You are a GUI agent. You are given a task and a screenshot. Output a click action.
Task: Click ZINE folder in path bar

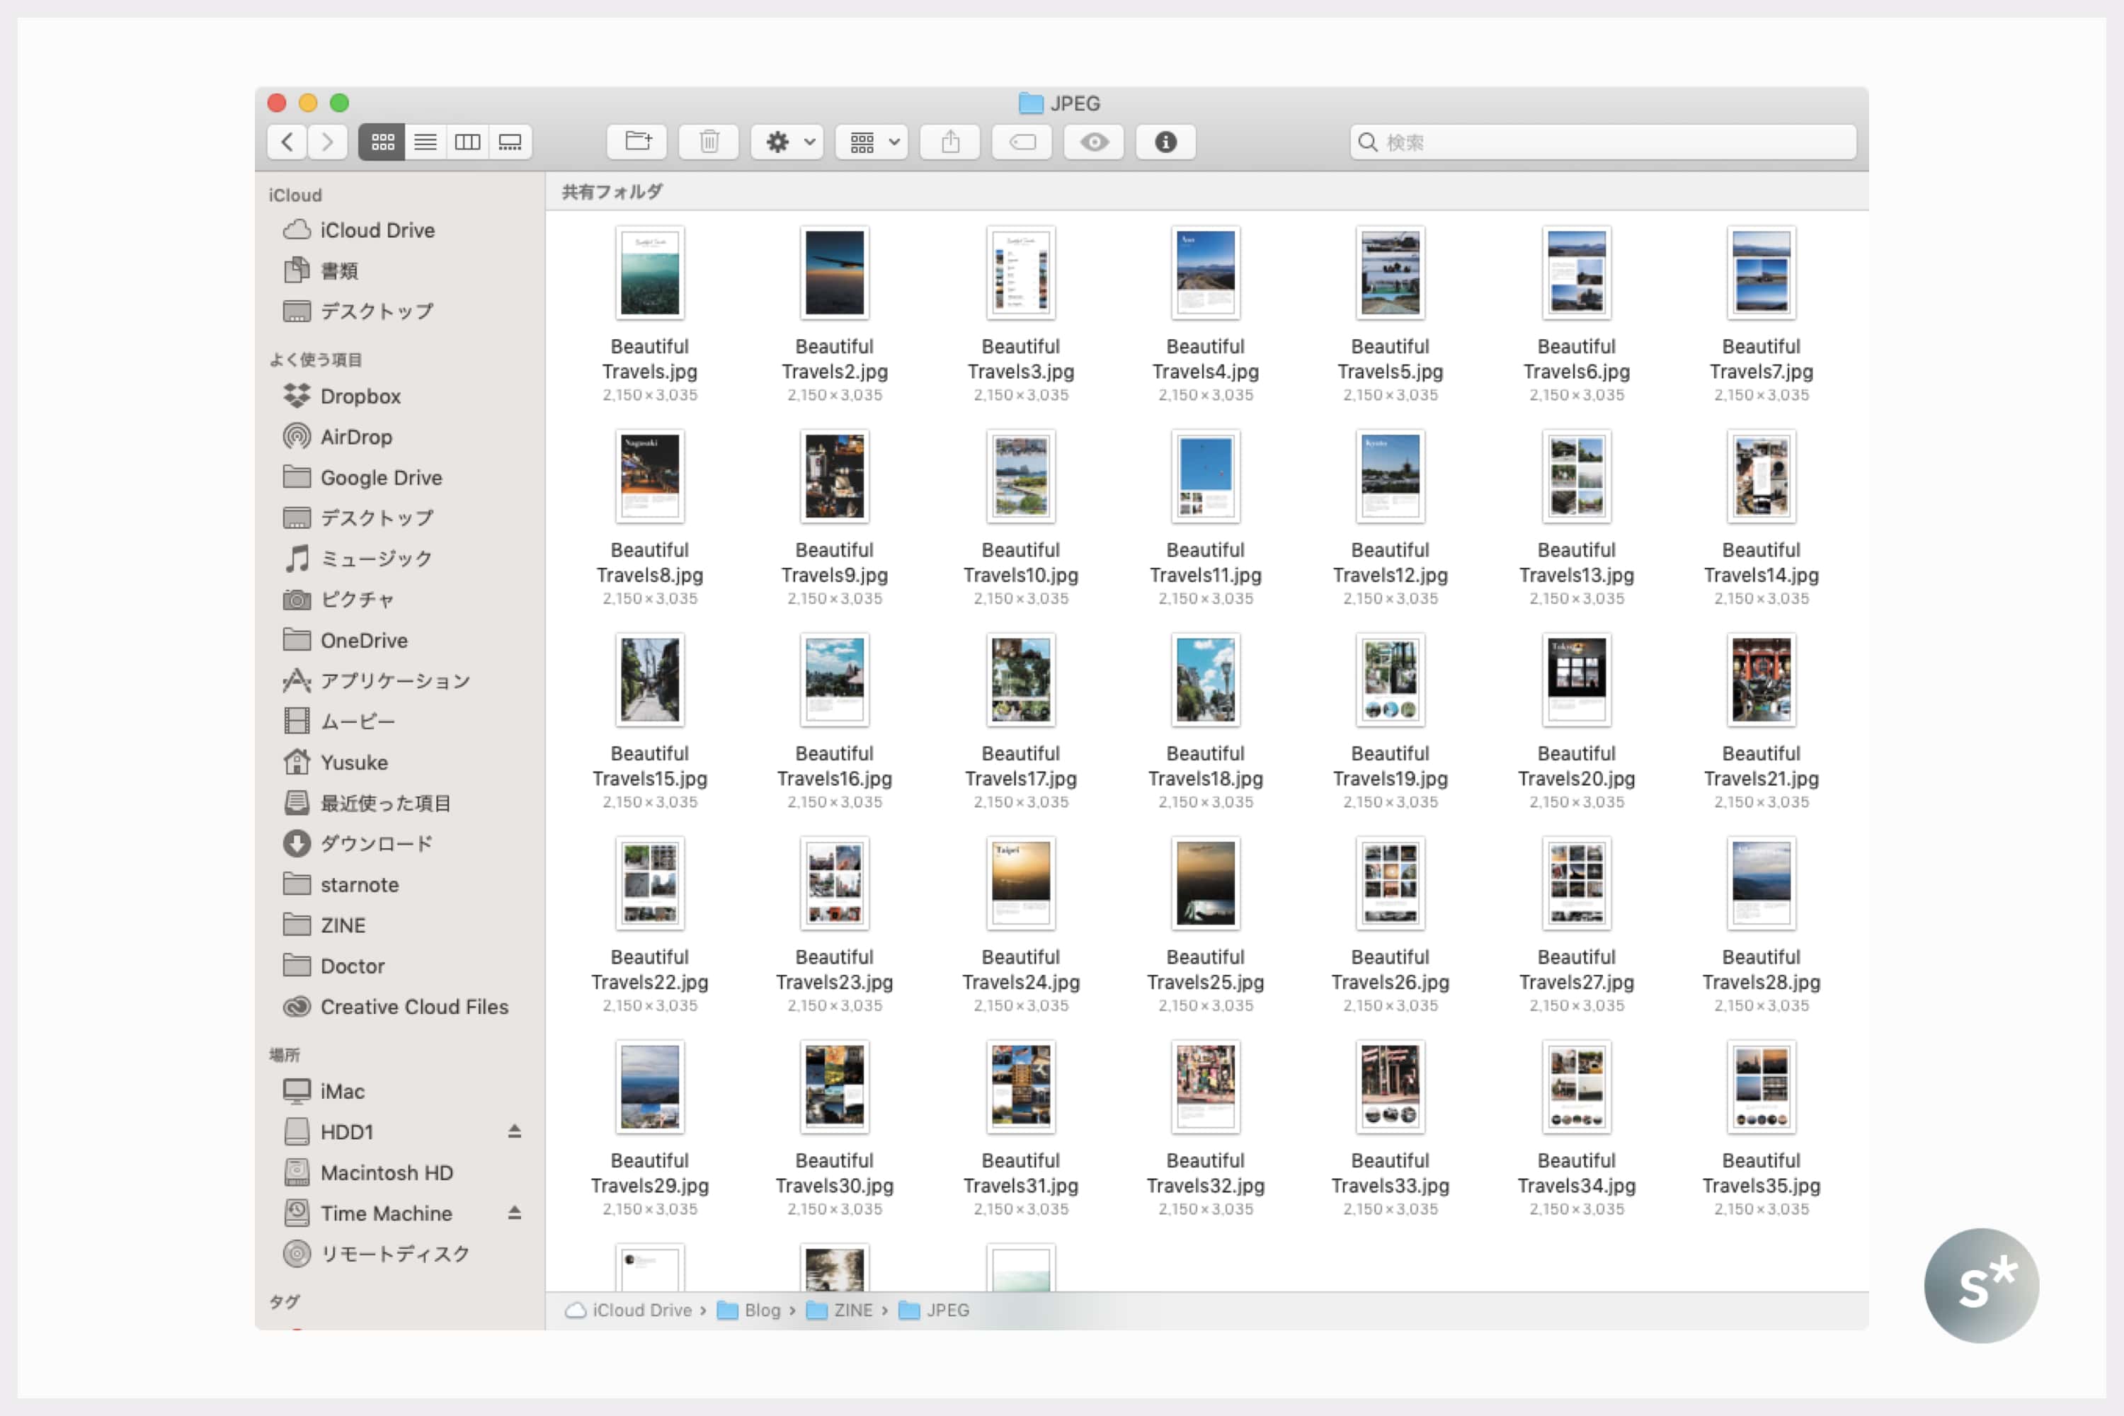[852, 1309]
